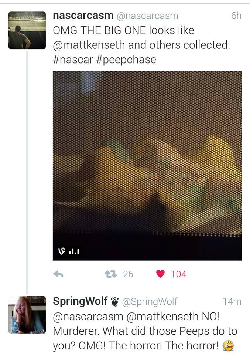The image size is (250, 355).
Task: Tap the 6h timestamp
Action: 236,16
